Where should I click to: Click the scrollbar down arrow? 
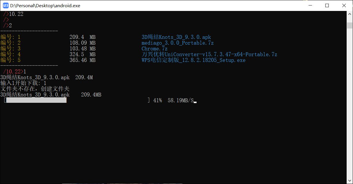coord(350,181)
